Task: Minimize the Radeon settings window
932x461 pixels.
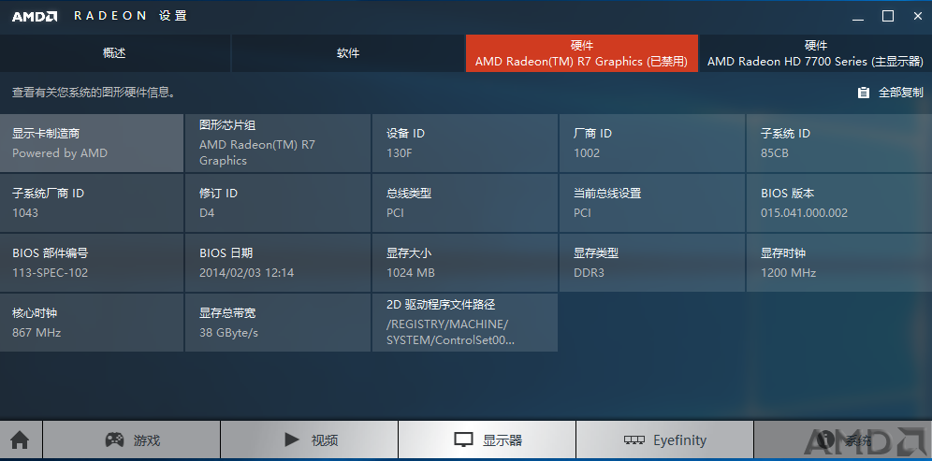Action: (858, 17)
